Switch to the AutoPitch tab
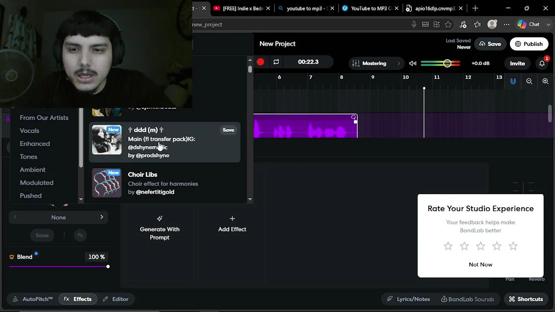 pyautogui.click(x=33, y=299)
